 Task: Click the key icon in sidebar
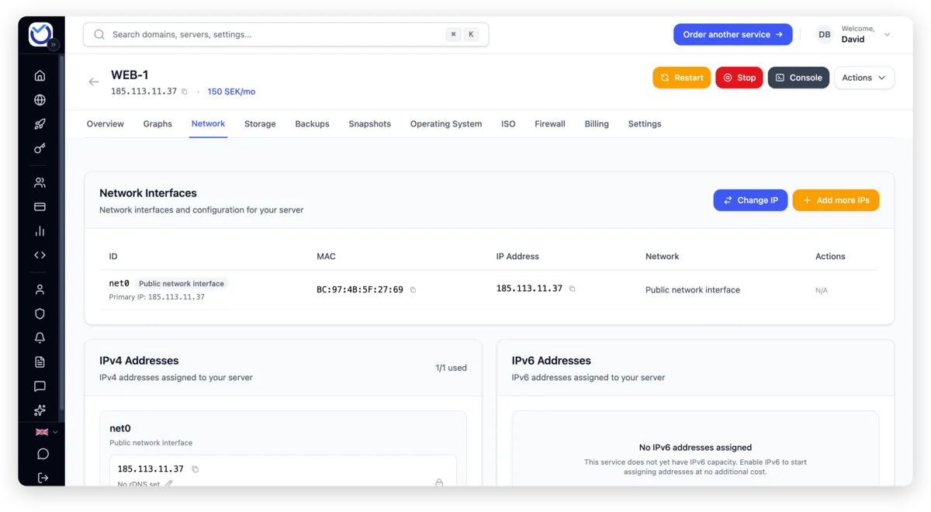pos(40,148)
